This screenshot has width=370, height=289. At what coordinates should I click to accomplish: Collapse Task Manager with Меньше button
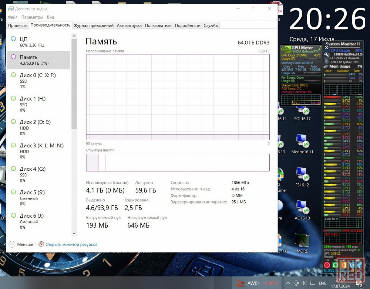tap(21, 244)
